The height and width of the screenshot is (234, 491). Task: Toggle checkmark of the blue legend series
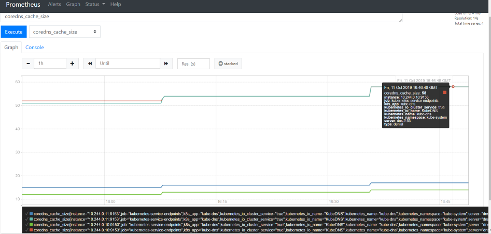click(x=26, y=214)
